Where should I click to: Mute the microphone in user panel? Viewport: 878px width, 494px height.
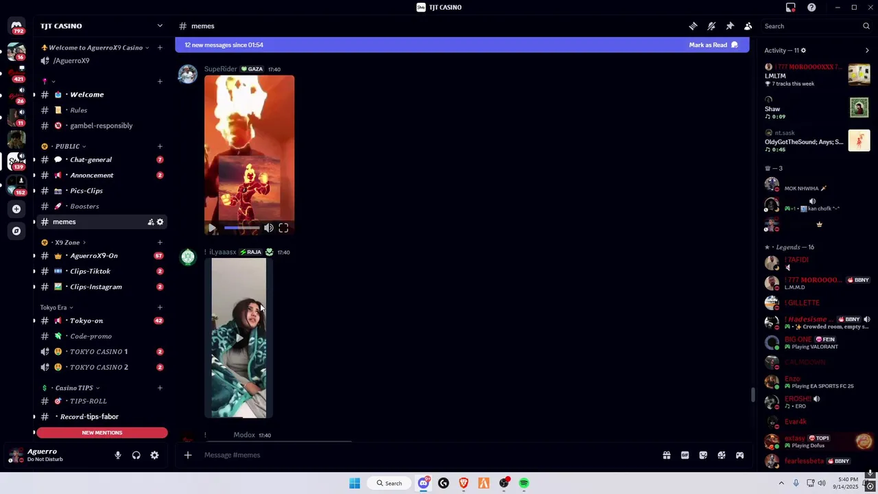(x=117, y=455)
